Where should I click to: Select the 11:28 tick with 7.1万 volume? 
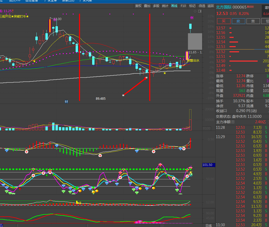(242, 128)
